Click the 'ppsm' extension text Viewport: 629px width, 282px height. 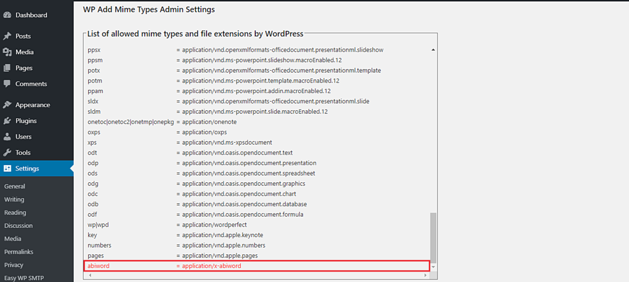pos(95,60)
